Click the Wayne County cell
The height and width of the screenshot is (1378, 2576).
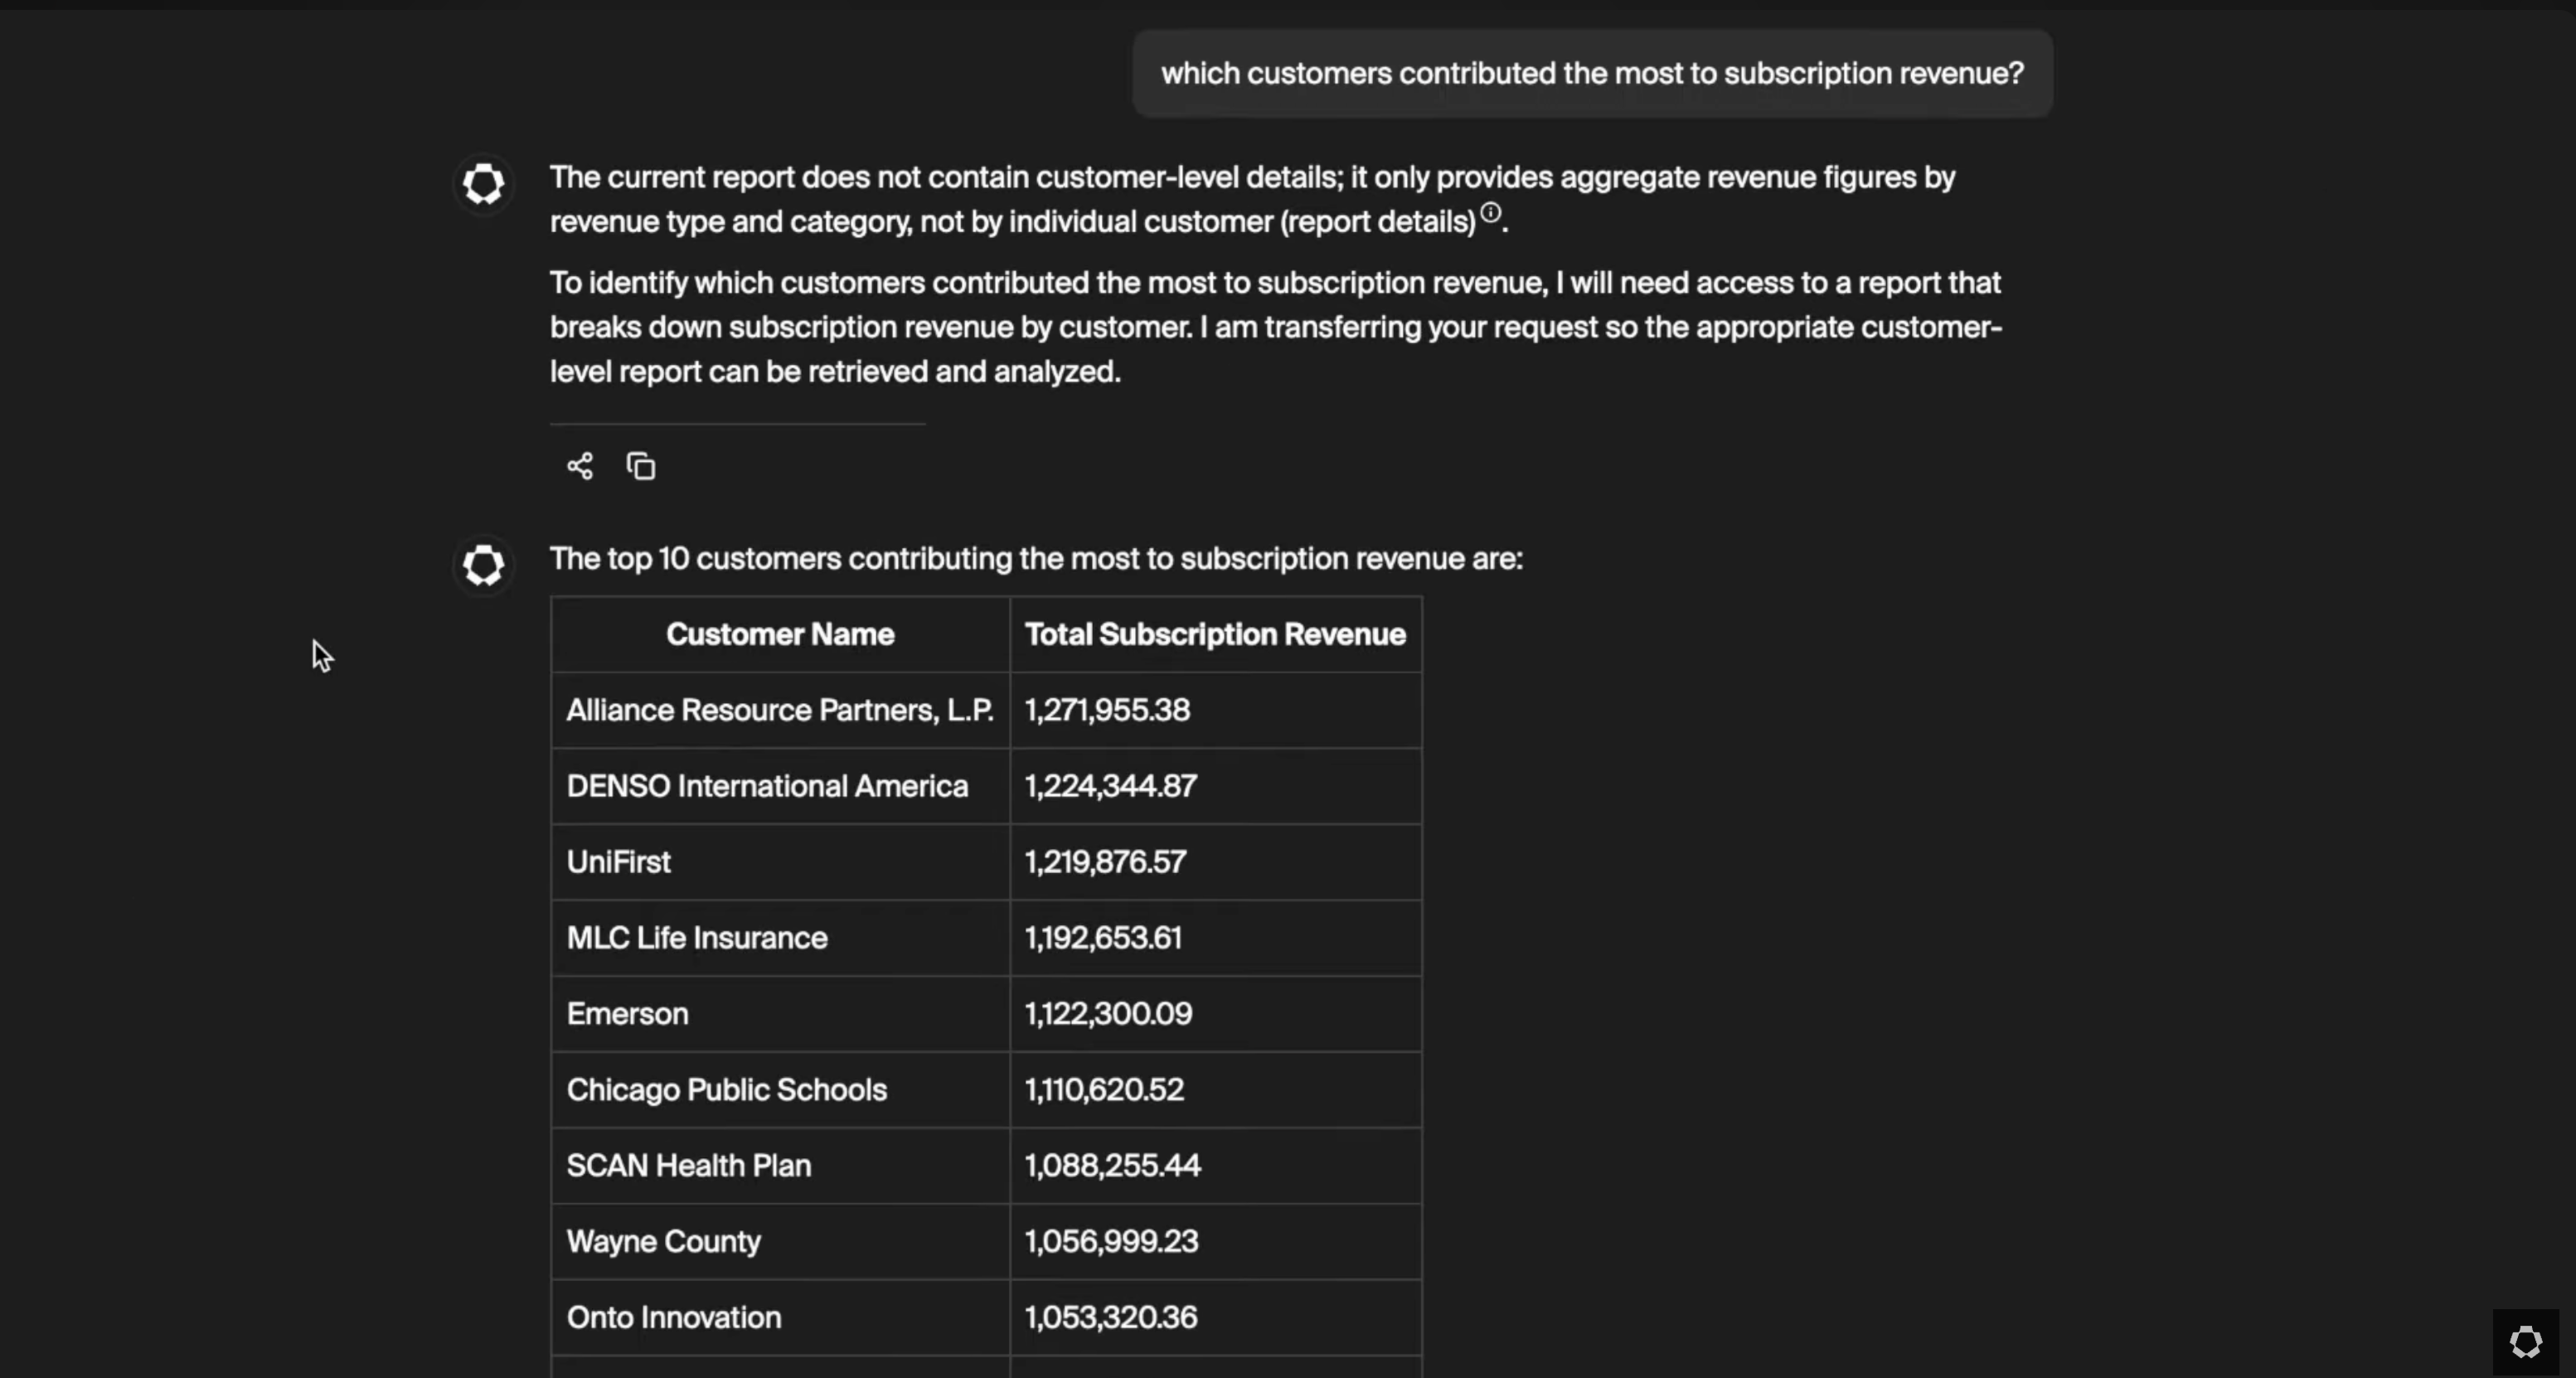pos(664,1242)
